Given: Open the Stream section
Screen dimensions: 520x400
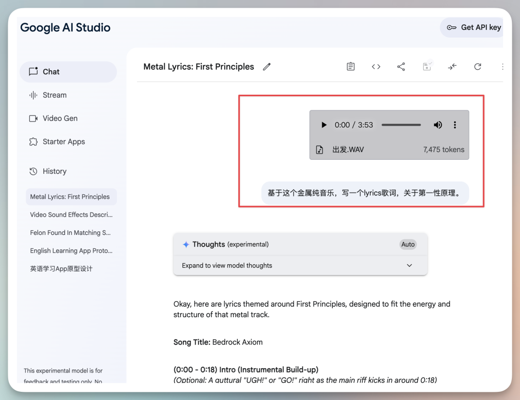Looking at the screenshot, I should pos(68,95).
